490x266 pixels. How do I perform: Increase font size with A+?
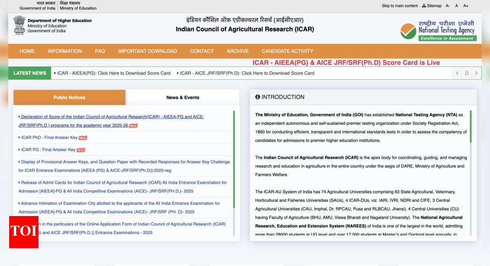coord(466,6)
